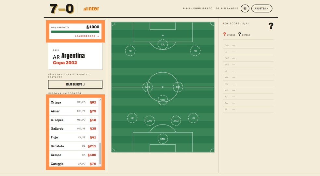The width and height of the screenshot is (320, 176).
Task: Select the left ZAG defender slot
Action: pos(150,121)
